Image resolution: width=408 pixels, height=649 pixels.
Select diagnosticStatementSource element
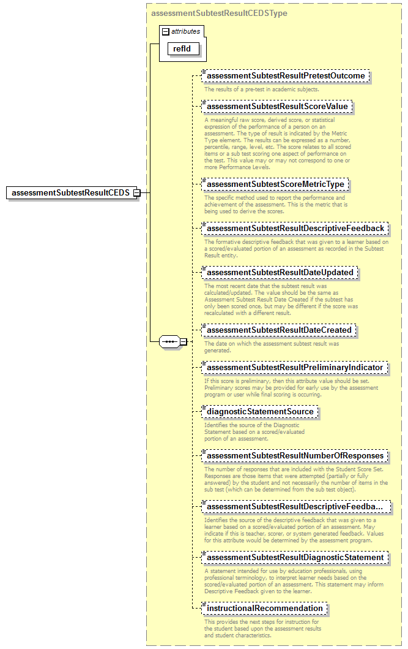[260, 412]
